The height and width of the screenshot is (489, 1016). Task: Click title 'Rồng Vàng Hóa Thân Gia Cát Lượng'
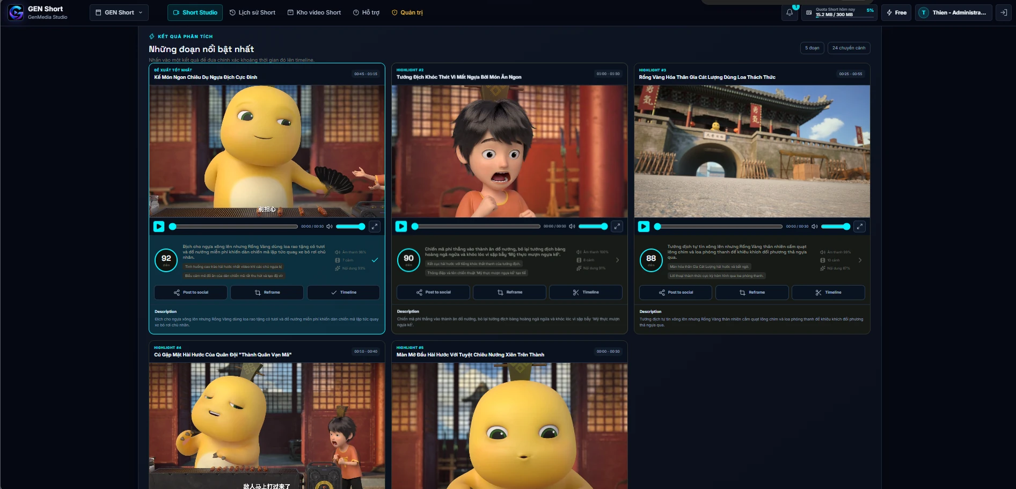point(707,77)
